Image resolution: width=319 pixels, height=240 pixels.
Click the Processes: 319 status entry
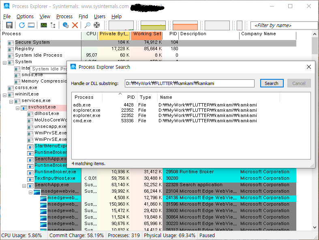124,236
